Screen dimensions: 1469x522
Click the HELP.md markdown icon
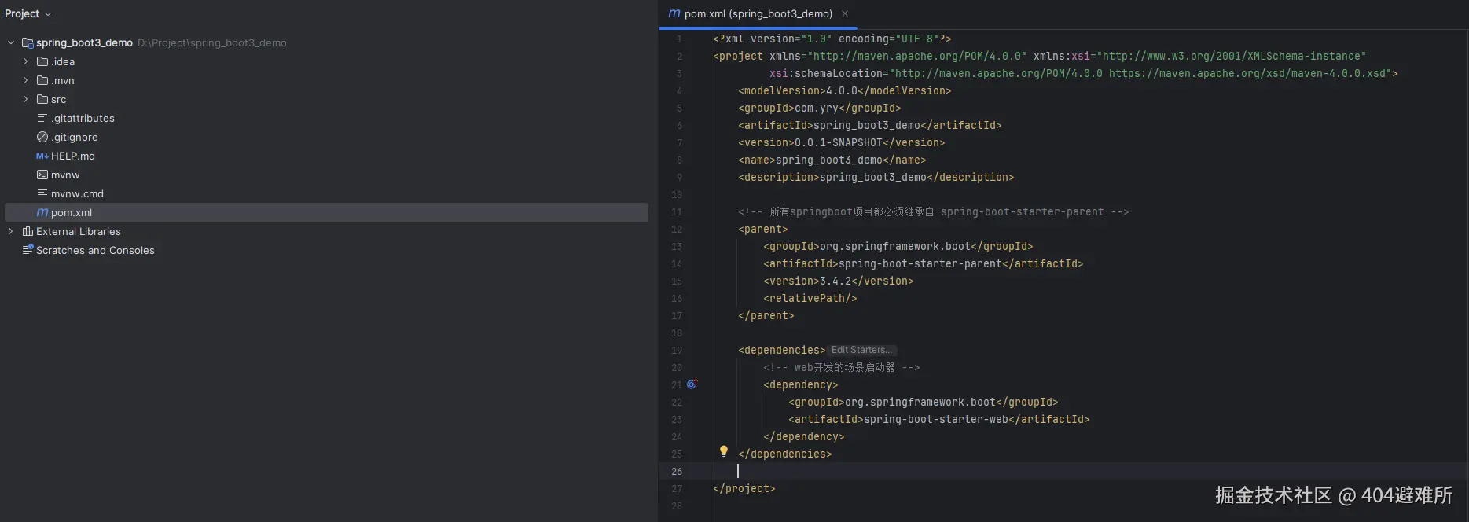(42, 156)
